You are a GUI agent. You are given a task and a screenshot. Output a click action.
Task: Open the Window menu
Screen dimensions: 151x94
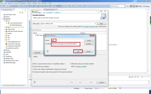(45, 3)
